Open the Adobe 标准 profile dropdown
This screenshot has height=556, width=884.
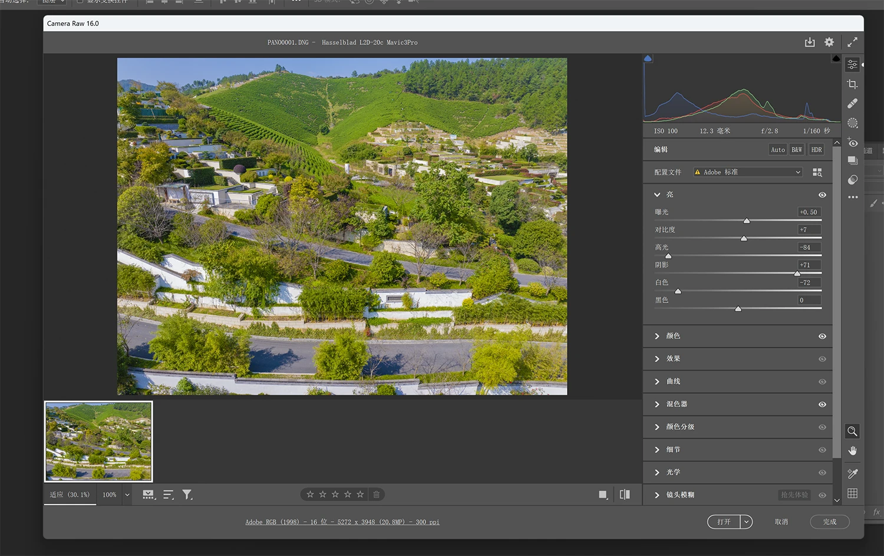click(x=748, y=172)
